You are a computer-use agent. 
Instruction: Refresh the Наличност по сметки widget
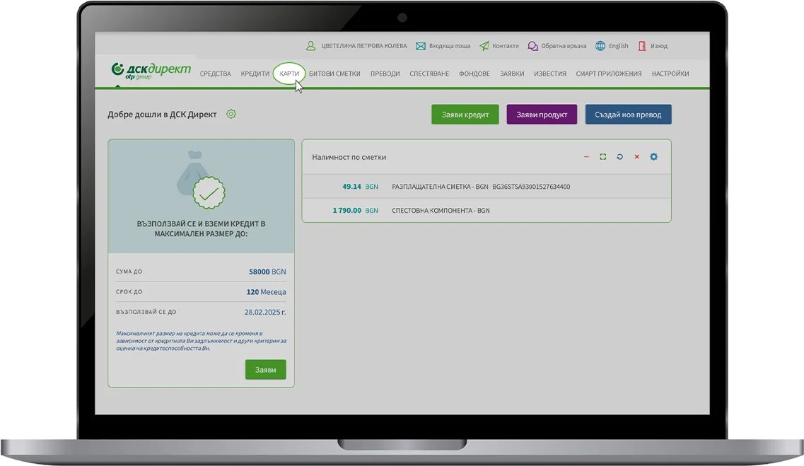pos(620,157)
